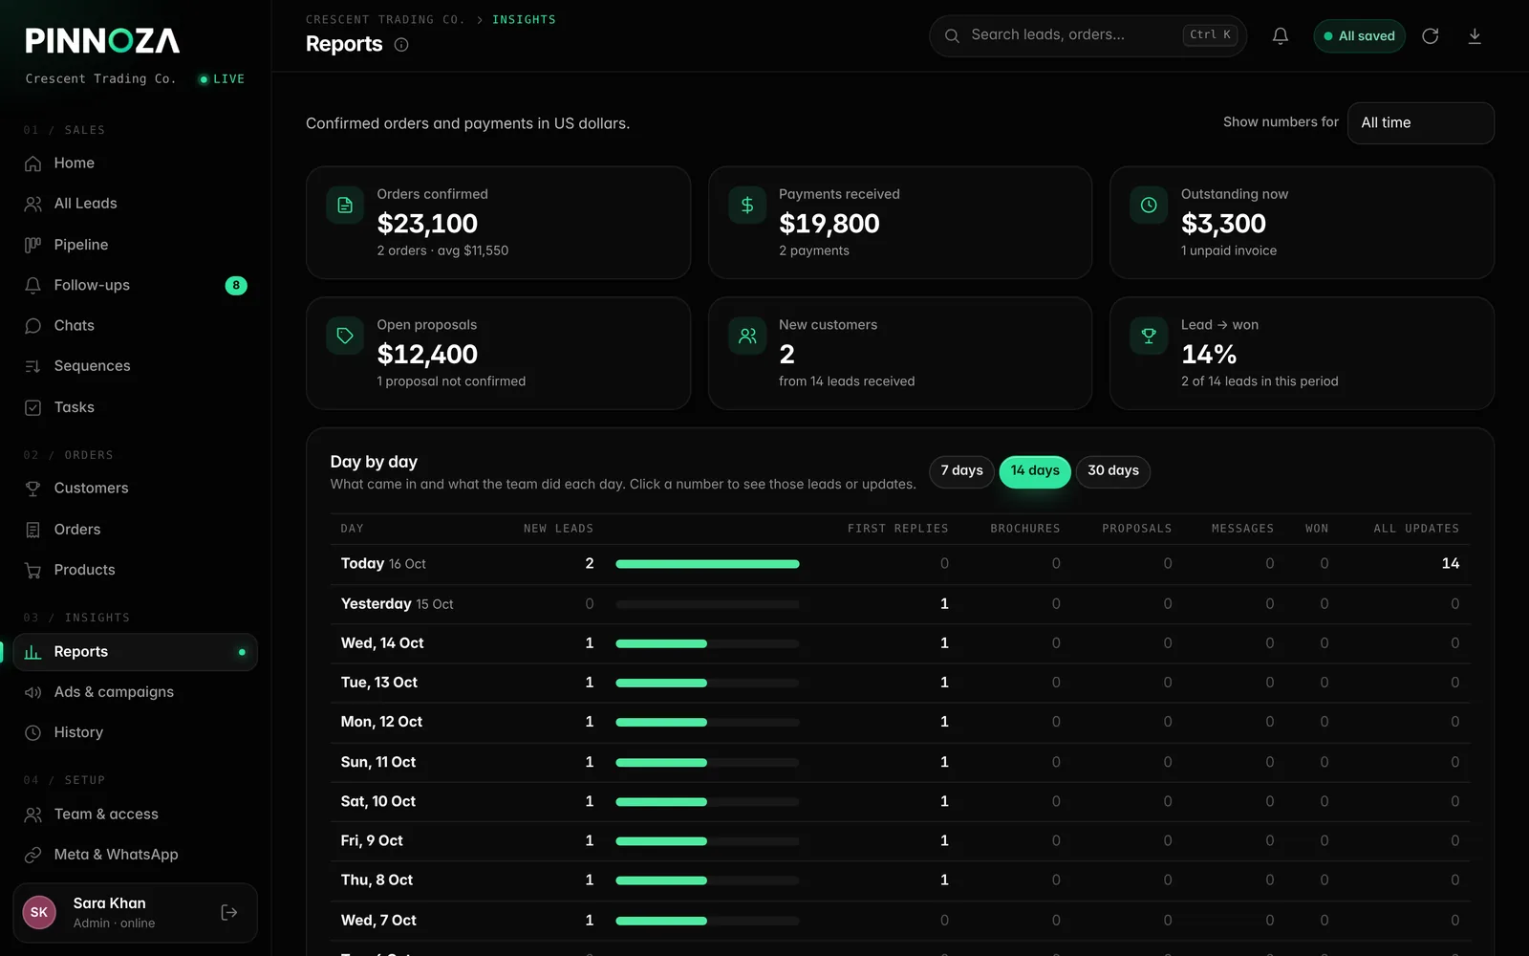The image size is (1529, 956).
Task: Click the All saved status button
Action: (x=1359, y=36)
